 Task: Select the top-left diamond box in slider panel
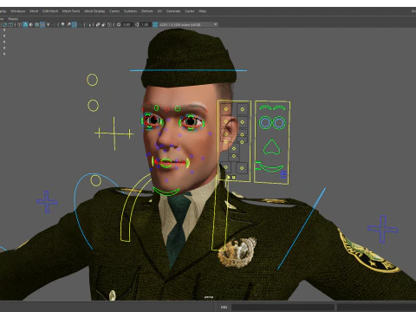226,109
